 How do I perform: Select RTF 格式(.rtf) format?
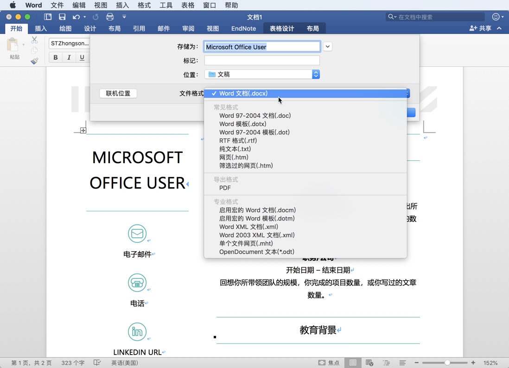coord(305,140)
